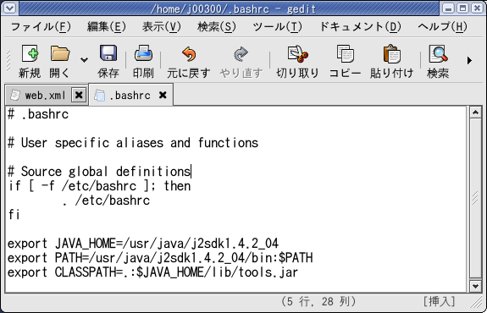Expand the recent files arrow beside Open
The image size is (487, 313).
[x=84, y=60]
